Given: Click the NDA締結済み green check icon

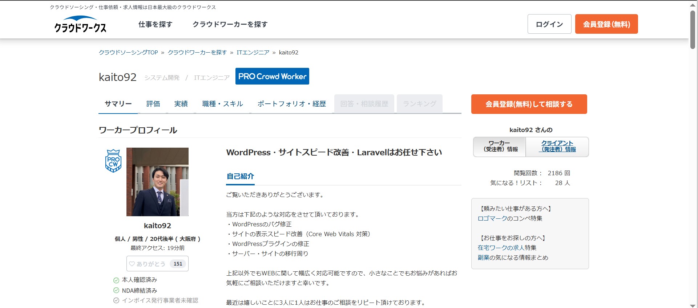Looking at the screenshot, I should click(116, 290).
